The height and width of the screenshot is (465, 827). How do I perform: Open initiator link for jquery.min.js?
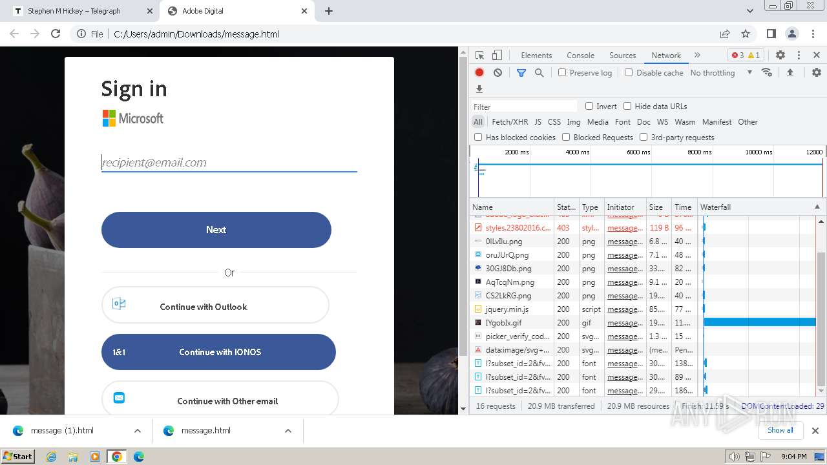coord(625,309)
